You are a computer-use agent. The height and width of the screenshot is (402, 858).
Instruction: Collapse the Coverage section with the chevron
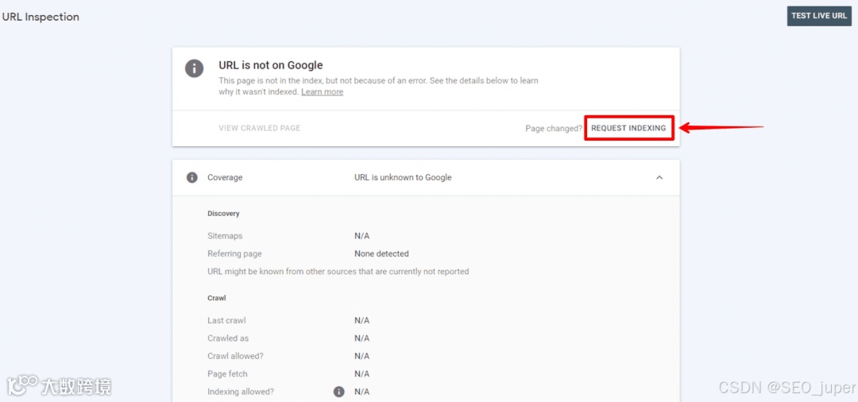659,177
